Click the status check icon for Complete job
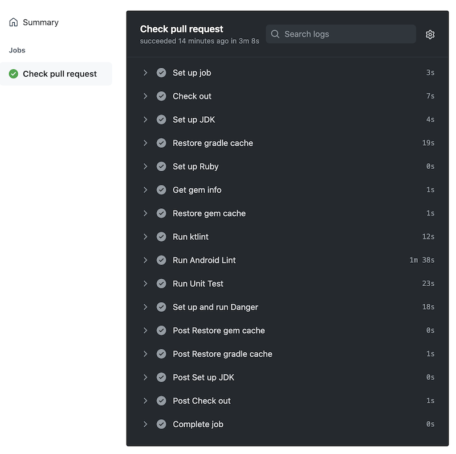 click(x=161, y=424)
